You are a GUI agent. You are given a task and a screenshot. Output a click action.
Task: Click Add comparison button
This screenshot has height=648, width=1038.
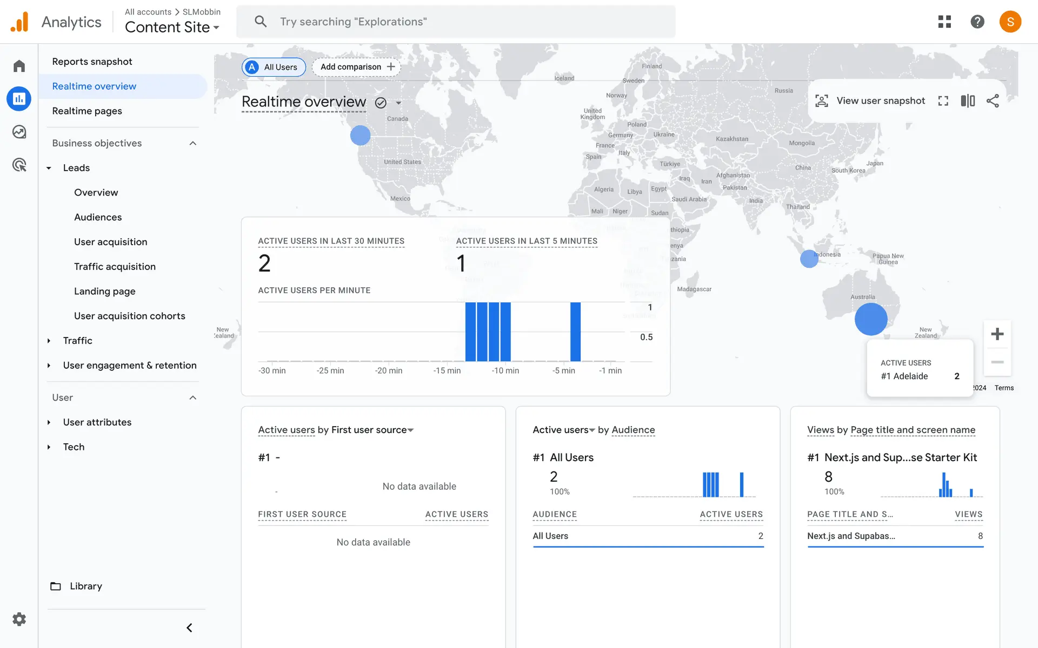coord(357,67)
